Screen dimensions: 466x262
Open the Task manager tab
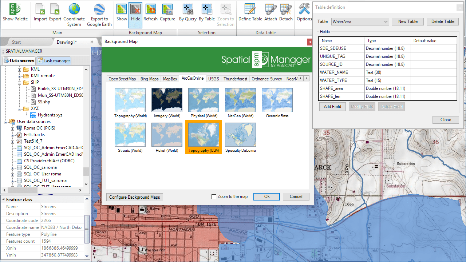coord(54,61)
